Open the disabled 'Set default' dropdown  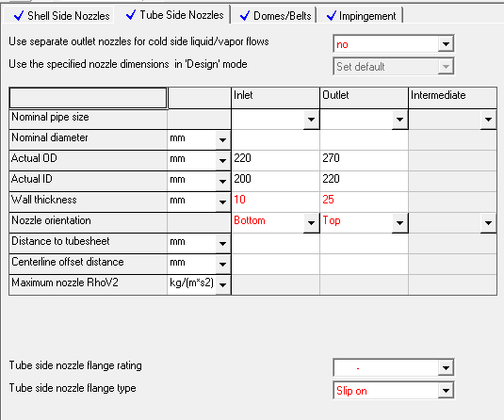pos(446,67)
